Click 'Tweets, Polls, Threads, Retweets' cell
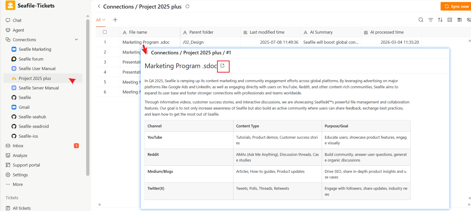This screenshot has width=471, height=211. coord(277,191)
